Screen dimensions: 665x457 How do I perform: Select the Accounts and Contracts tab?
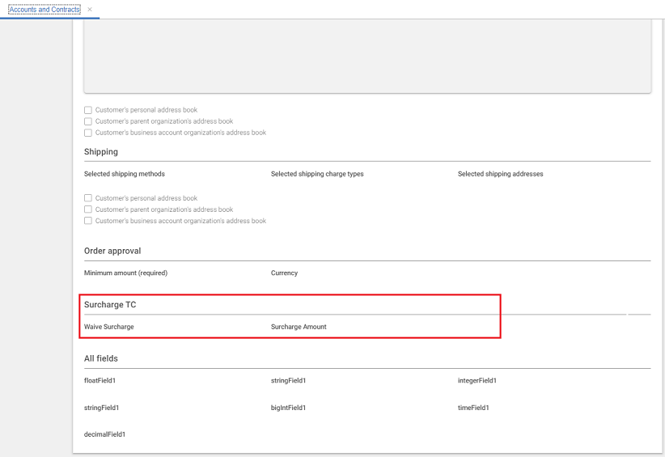click(x=44, y=10)
